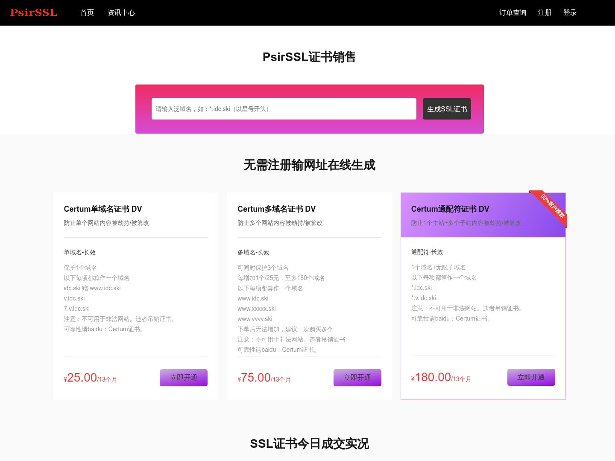Viewport: 615px width, 461px height.
Task: Focus the wildcard domain input field
Action: (x=284, y=109)
